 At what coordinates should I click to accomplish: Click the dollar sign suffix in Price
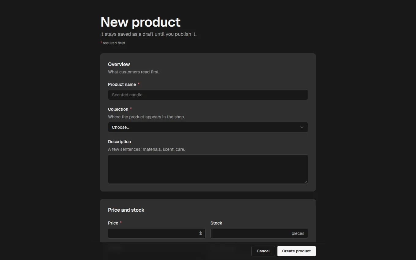[x=200, y=233]
